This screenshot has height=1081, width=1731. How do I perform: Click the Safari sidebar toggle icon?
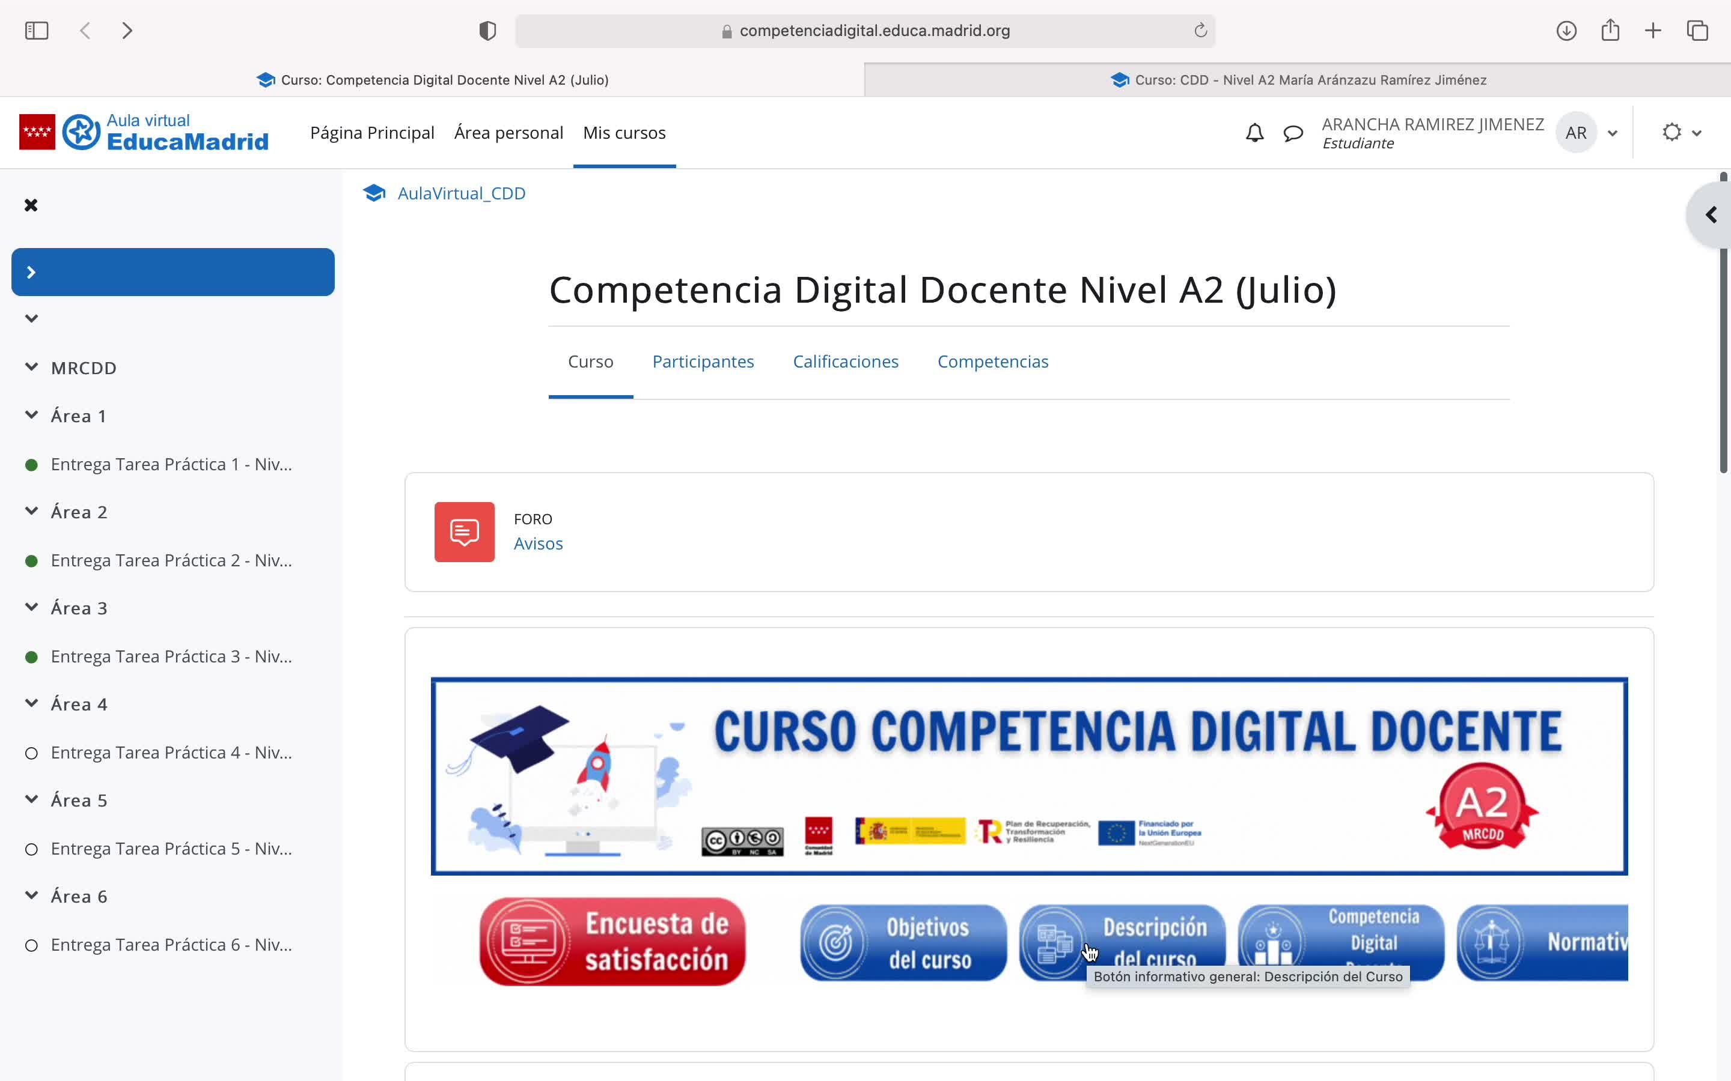[37, 31]
